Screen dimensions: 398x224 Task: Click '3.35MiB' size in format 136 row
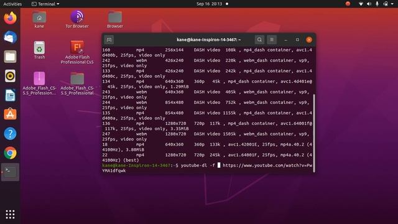pos(178,129)
